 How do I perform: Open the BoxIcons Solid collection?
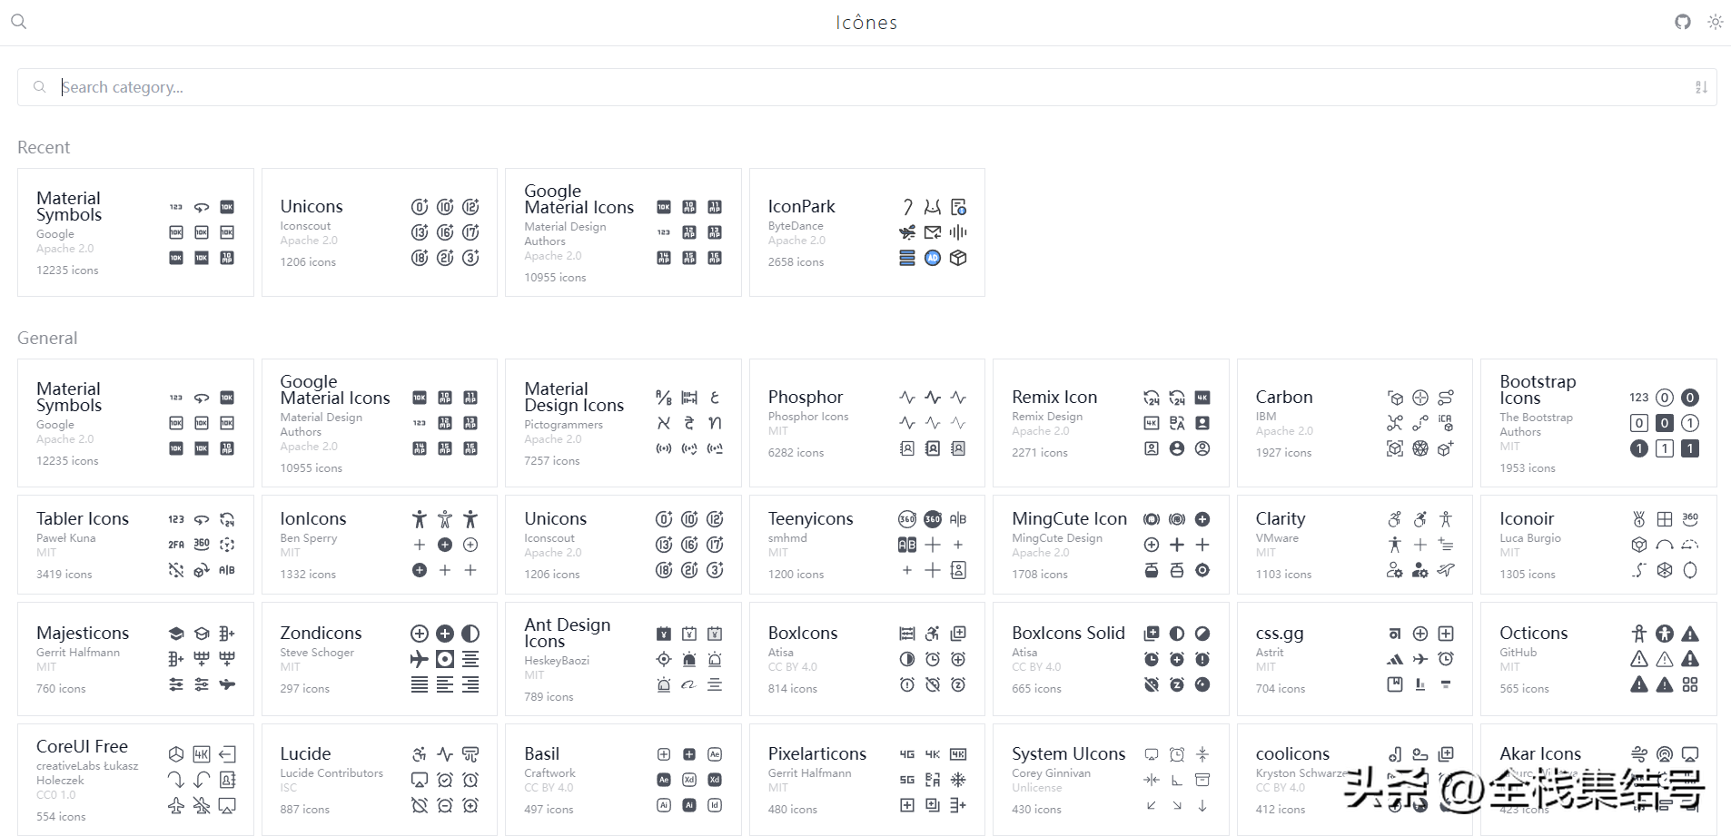point(1111,659)
